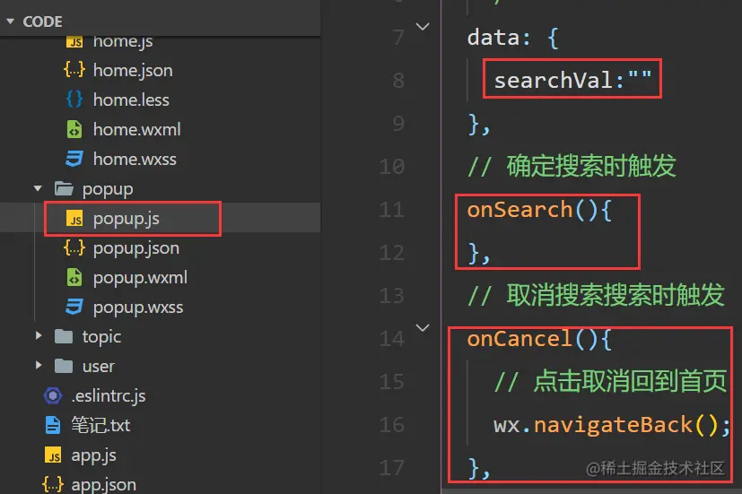
Task: Select the 笔记.txt file name
Action: pos(100,425)
